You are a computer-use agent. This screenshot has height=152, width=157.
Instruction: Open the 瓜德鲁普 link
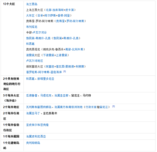pos(32,95)
